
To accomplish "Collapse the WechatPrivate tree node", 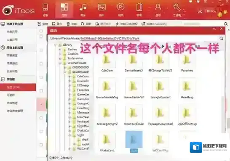I will click(60, 63).
